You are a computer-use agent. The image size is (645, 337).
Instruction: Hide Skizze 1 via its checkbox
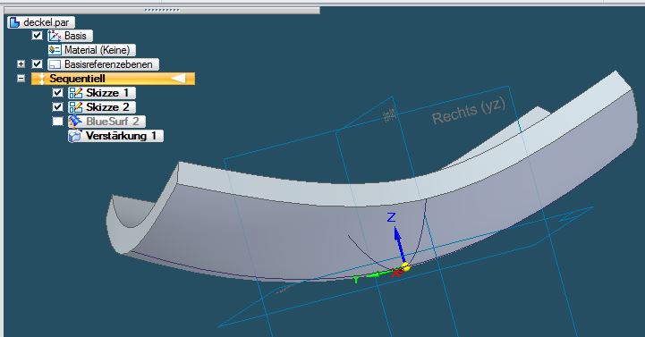pos(58,93)
